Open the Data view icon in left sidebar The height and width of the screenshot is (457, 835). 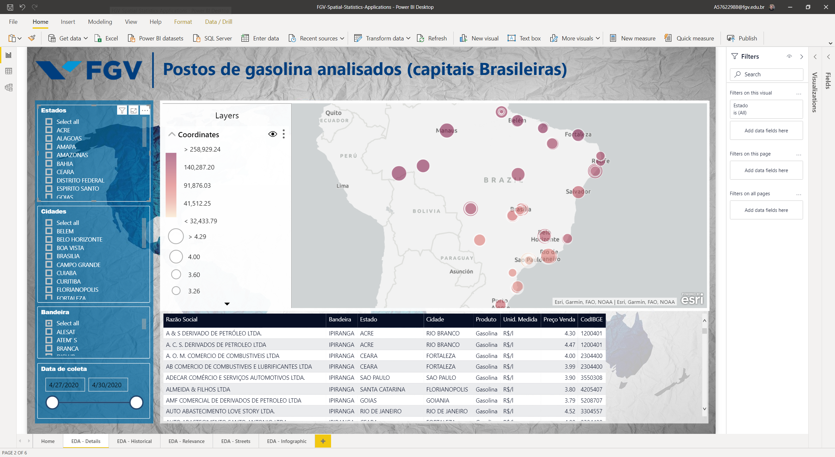(9, 71)
